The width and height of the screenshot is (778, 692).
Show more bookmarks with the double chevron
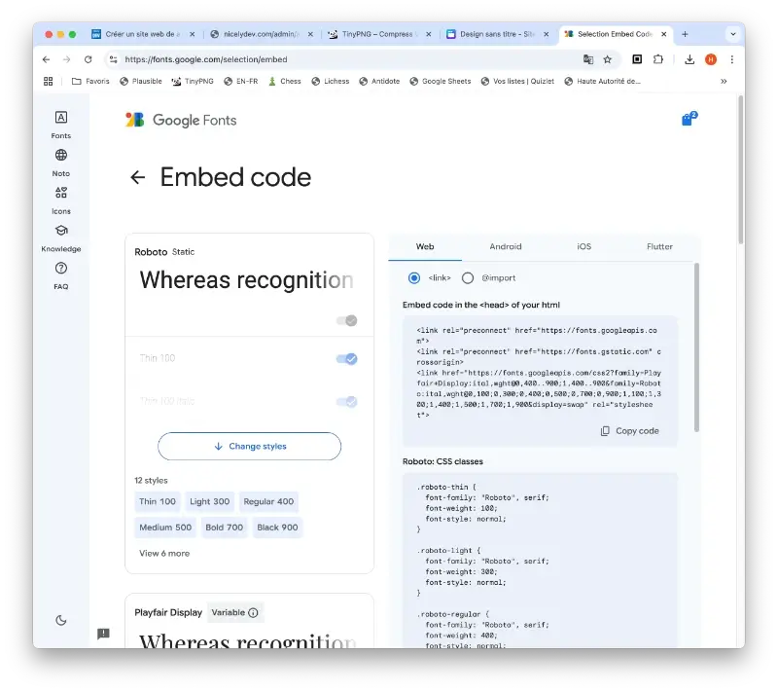tap(724, 82)
